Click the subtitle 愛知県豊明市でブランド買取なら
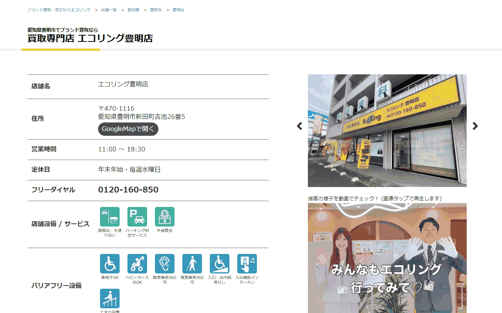Screen dimensions: 502x313 (63, 30)
